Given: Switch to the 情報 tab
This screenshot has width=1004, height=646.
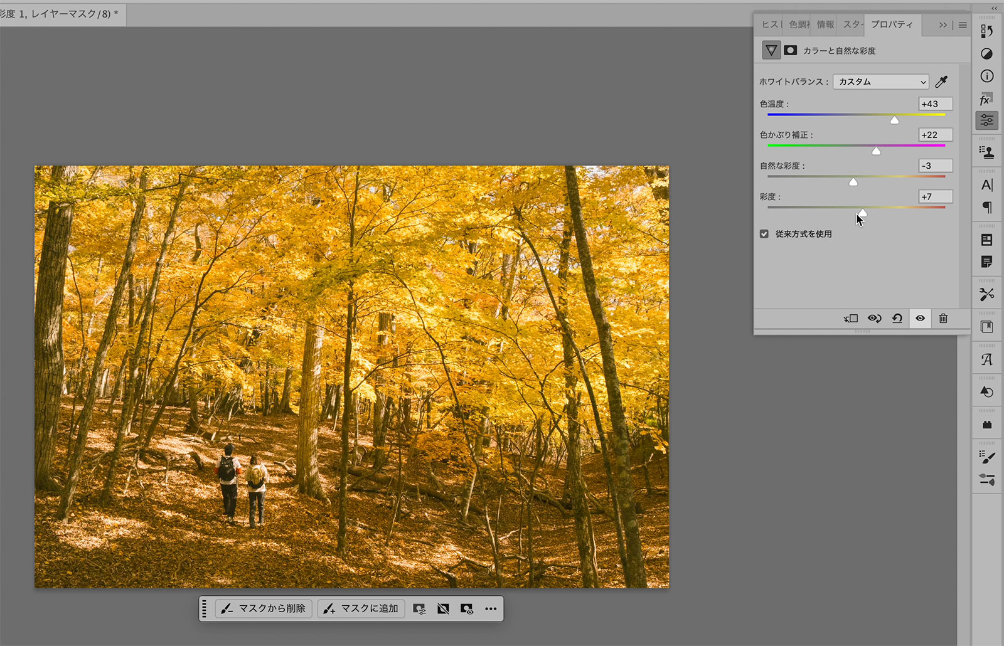Looking at the screenshot, I should coord(825,24).
